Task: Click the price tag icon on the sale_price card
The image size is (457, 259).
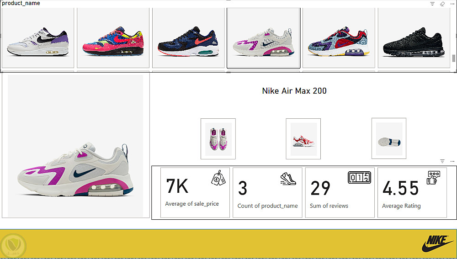Action: (218, 178)
